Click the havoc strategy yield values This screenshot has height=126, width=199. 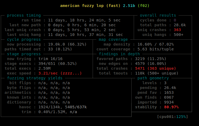[63, 107]
